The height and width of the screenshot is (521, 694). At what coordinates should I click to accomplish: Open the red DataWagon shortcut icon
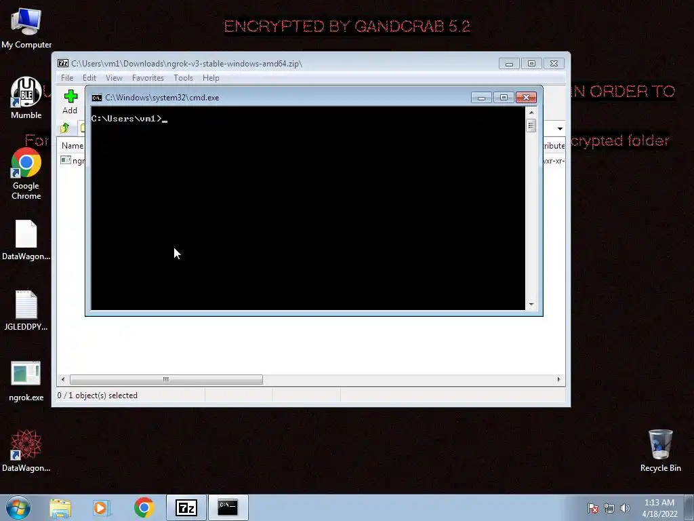(26, 450)
